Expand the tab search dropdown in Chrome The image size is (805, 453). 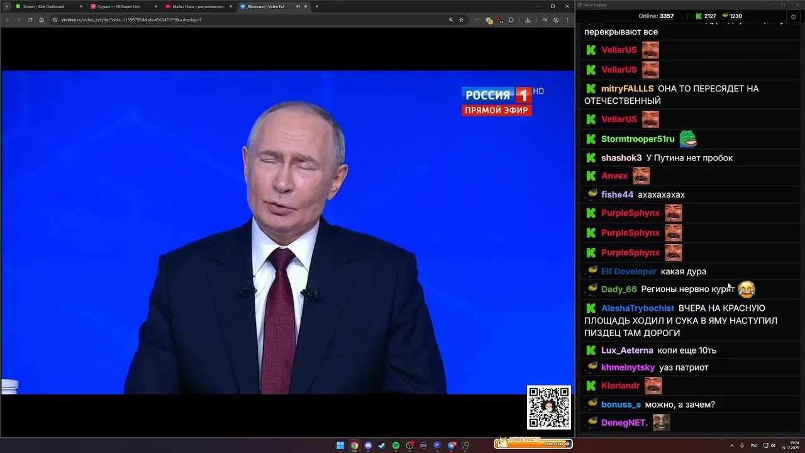[x=6, y=6]
